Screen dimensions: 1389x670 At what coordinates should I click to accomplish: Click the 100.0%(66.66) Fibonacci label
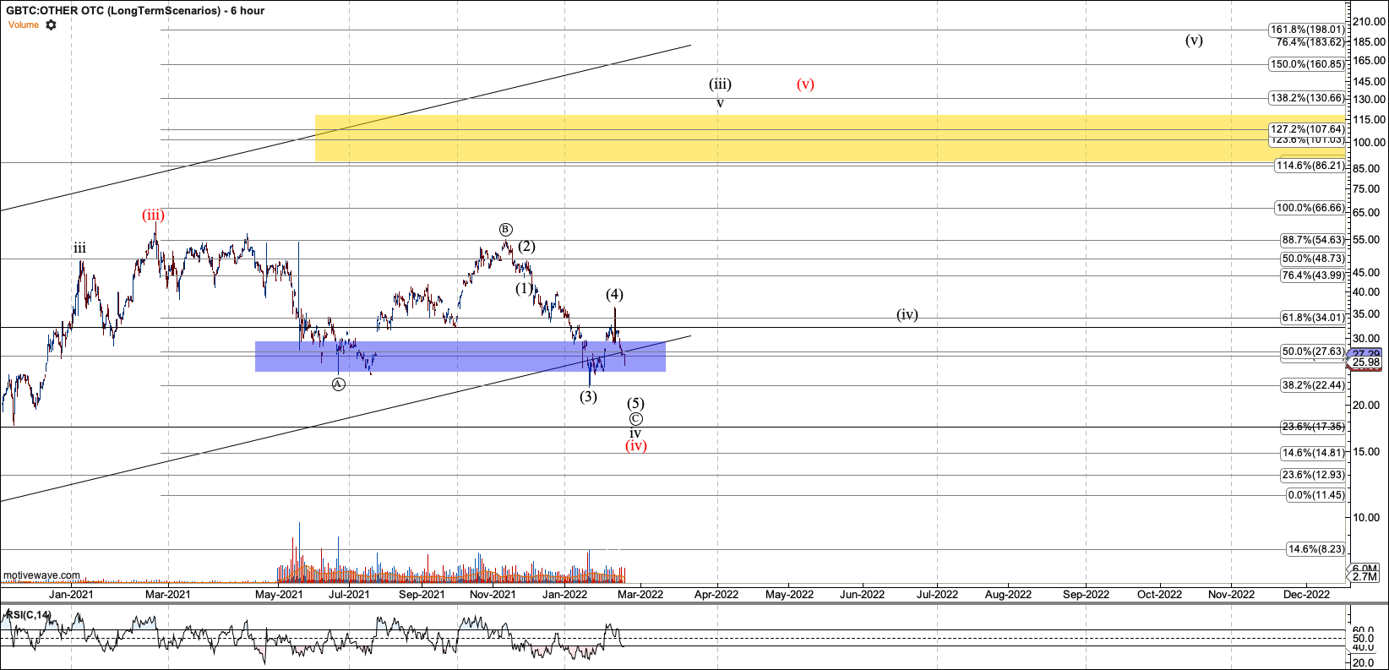(1310, 208)
